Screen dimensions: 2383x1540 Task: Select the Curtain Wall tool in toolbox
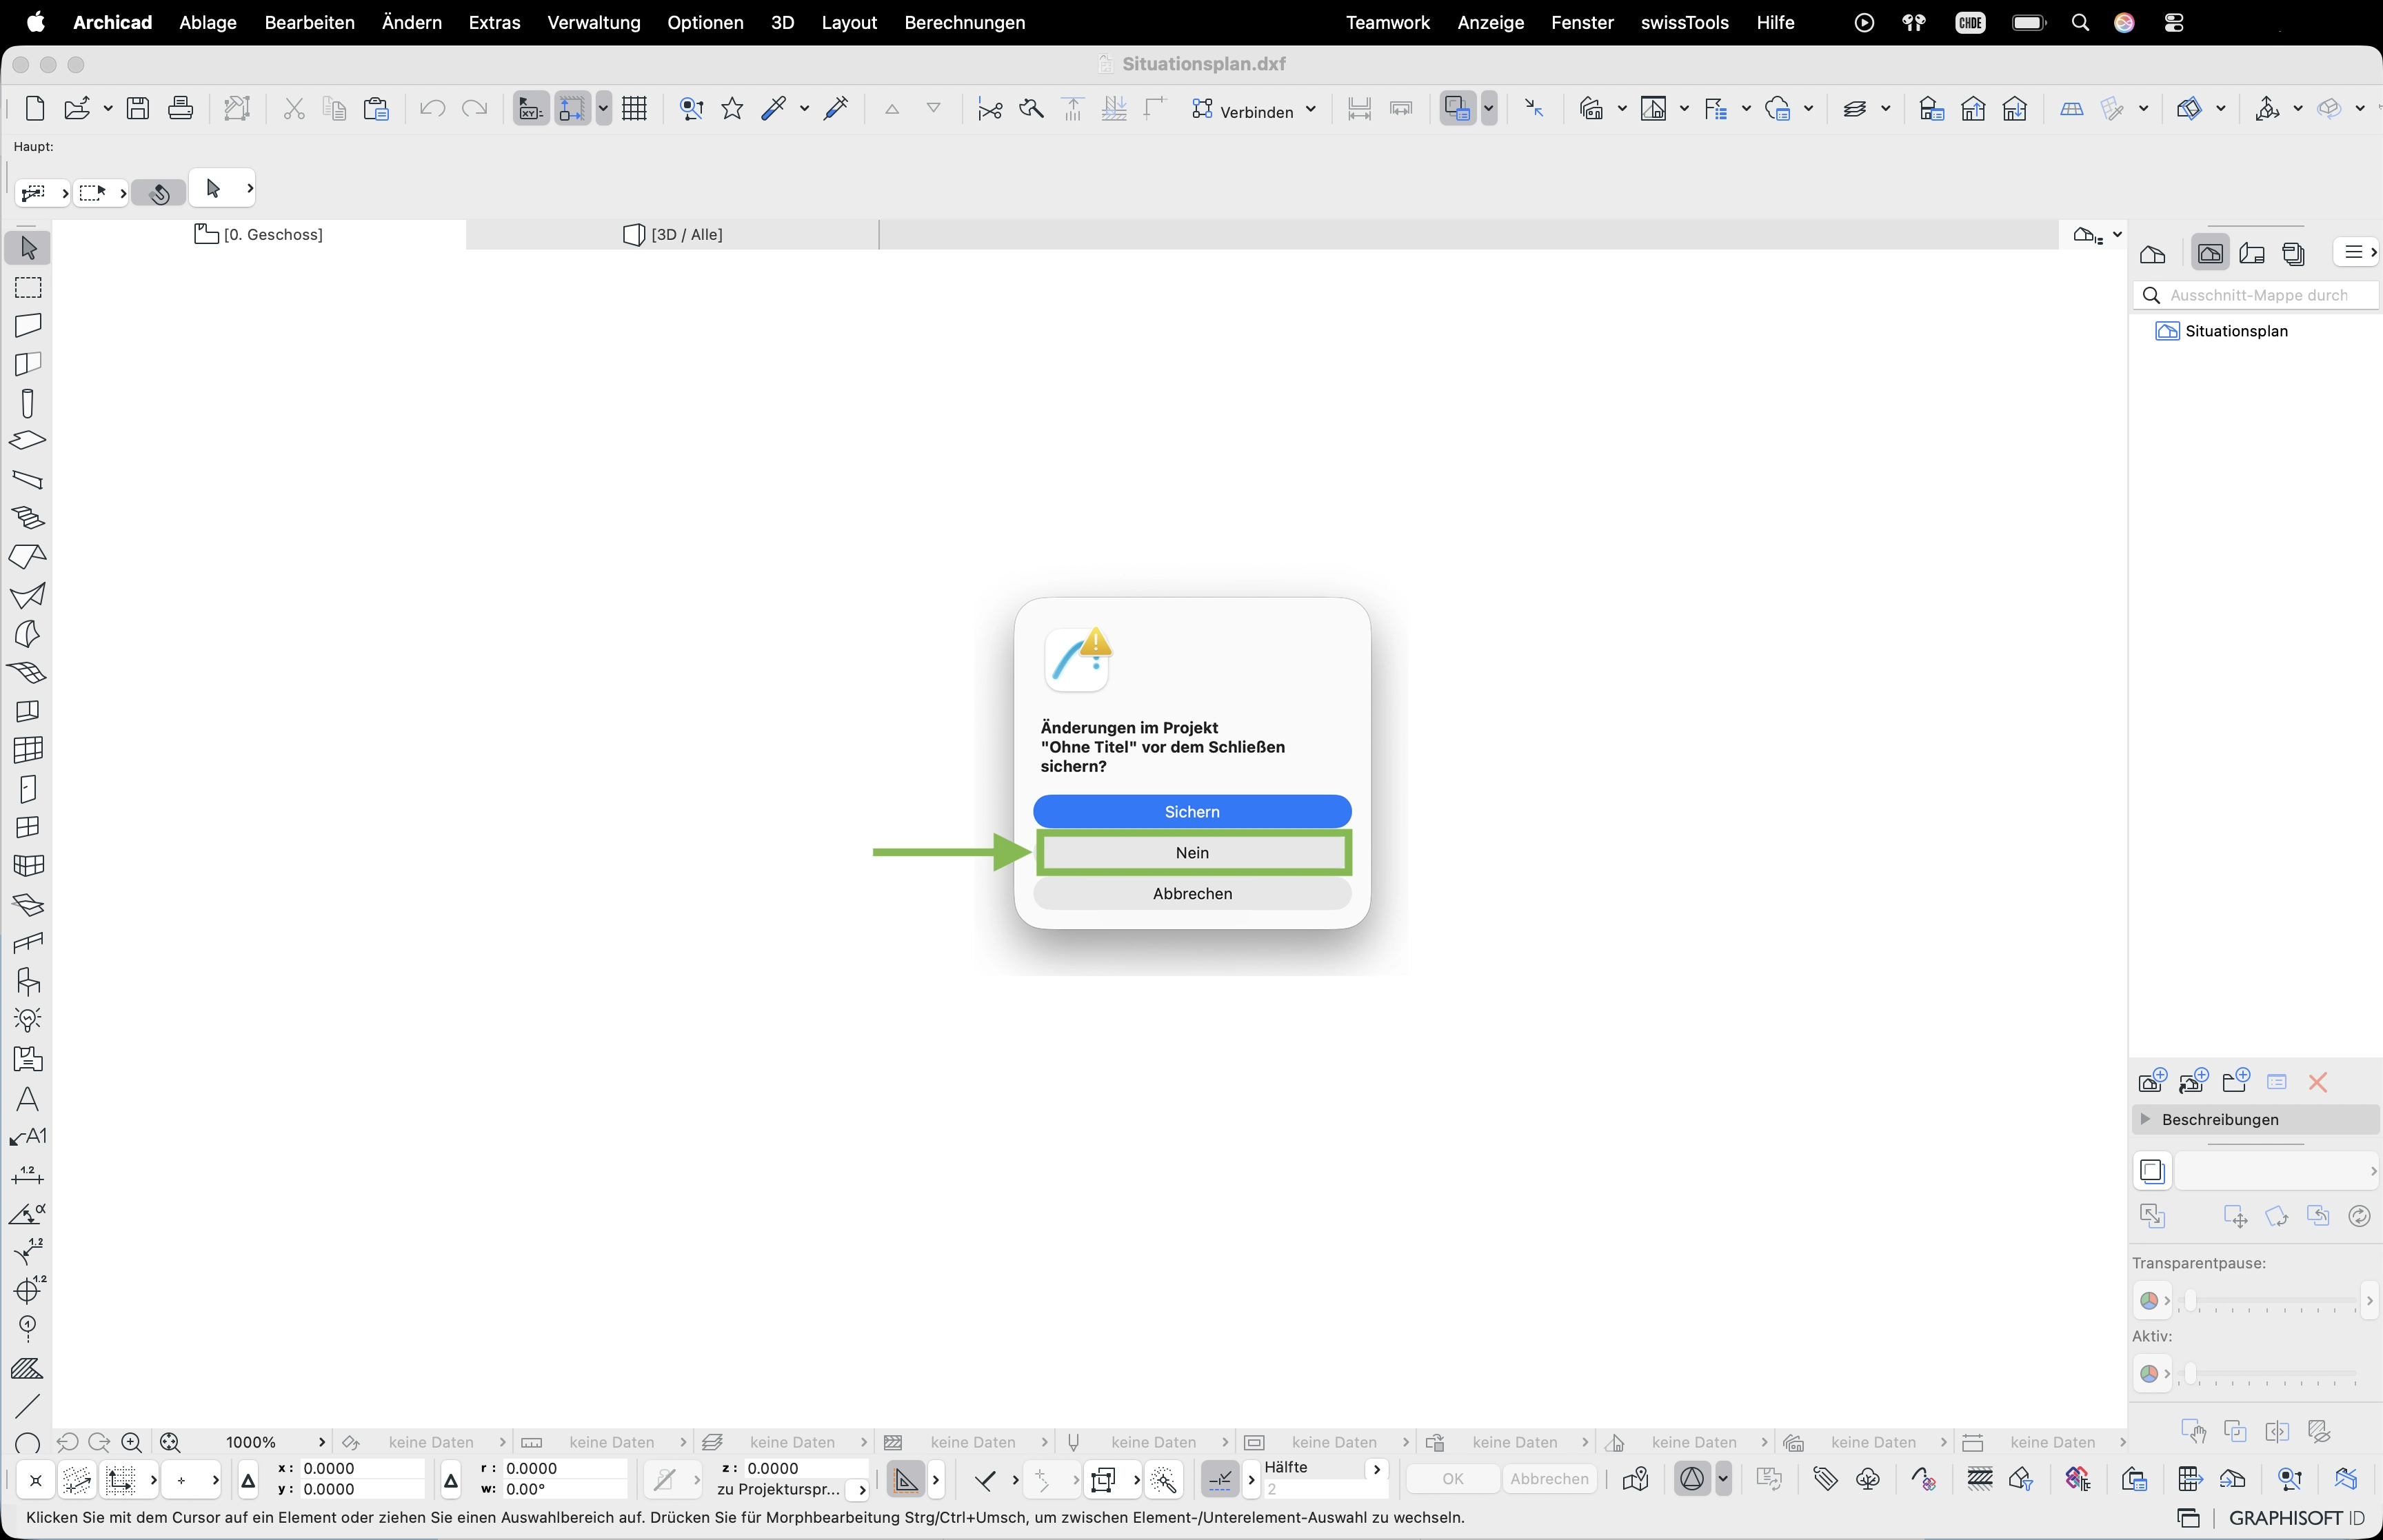click(28, 750)
